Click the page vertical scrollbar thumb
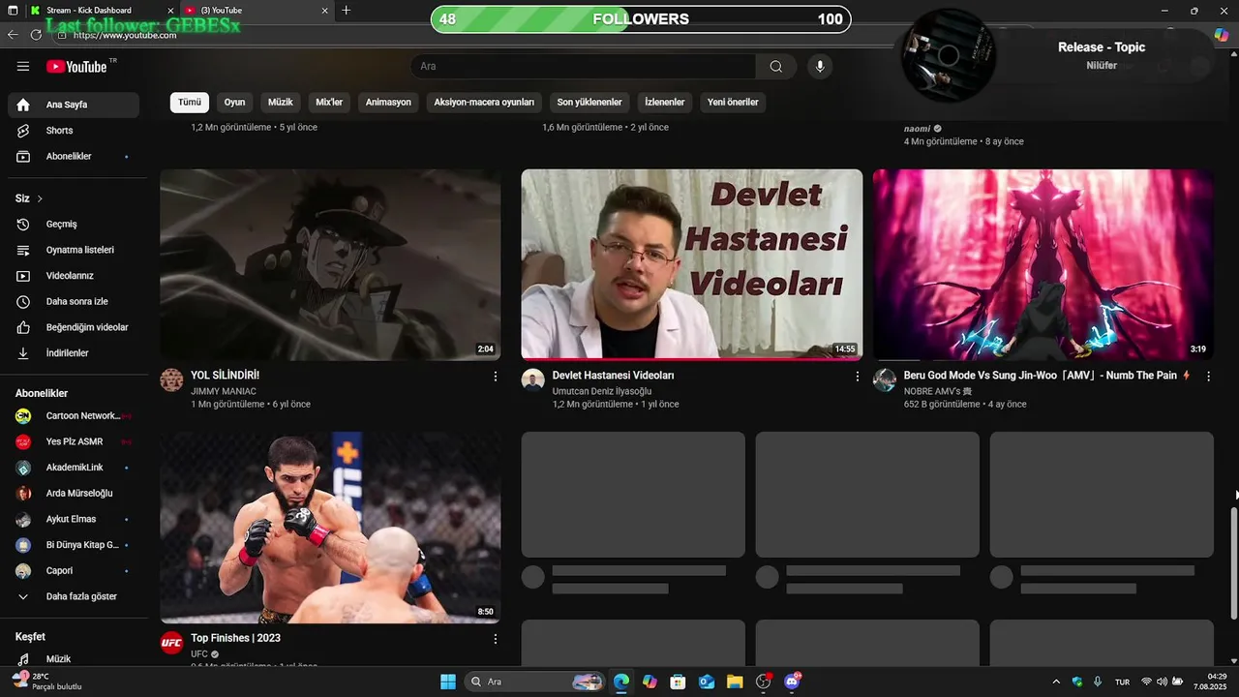Screen dimensions: 1239x697 point(1233,562)
